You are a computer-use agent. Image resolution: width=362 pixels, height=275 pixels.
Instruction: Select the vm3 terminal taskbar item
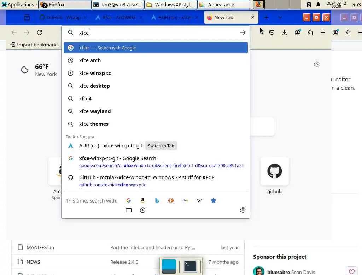click(118, 5)
